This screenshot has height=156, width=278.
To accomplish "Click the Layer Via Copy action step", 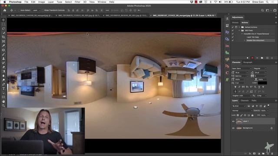I will (x=253, y=37).
